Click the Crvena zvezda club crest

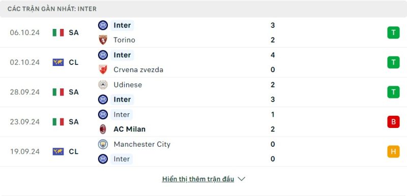(103, 70)
